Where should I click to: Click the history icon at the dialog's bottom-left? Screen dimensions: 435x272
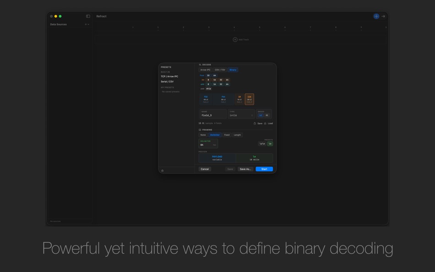pos(162,171)
